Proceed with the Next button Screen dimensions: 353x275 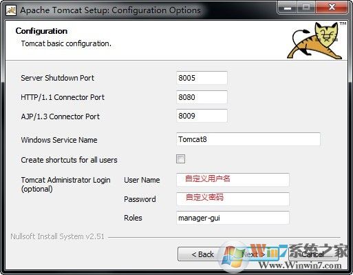pos(253,254)
